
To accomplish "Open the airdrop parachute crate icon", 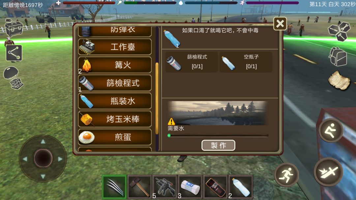I will [14, 78].
